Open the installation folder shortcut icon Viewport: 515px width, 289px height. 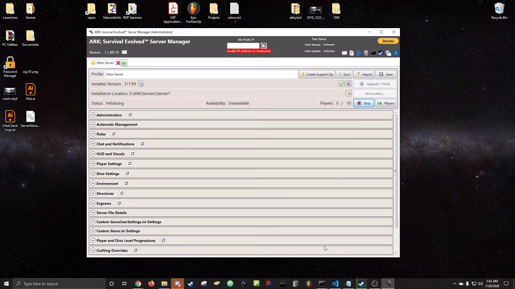pyautogui.click(x=349, y=94)
